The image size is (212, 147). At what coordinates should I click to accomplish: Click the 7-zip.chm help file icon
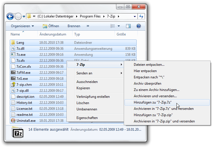coord(13,84)
